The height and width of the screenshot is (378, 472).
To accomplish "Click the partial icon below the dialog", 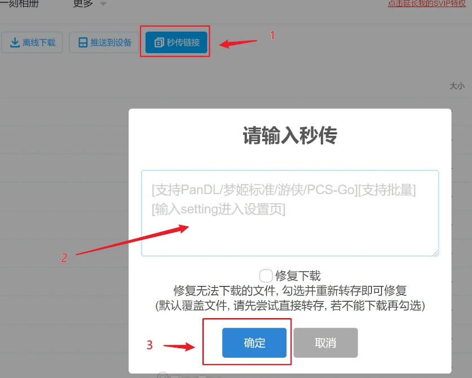I will click(x=163, y=376).
